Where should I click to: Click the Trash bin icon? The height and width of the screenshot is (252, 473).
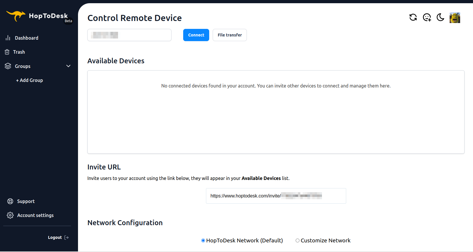(x=7, y=52)
